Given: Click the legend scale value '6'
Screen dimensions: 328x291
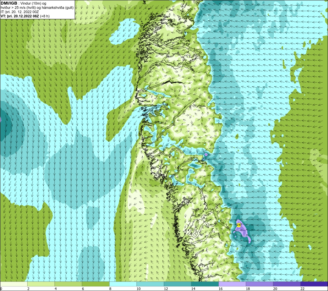Looking at the screenshot, I should (83, 289).
